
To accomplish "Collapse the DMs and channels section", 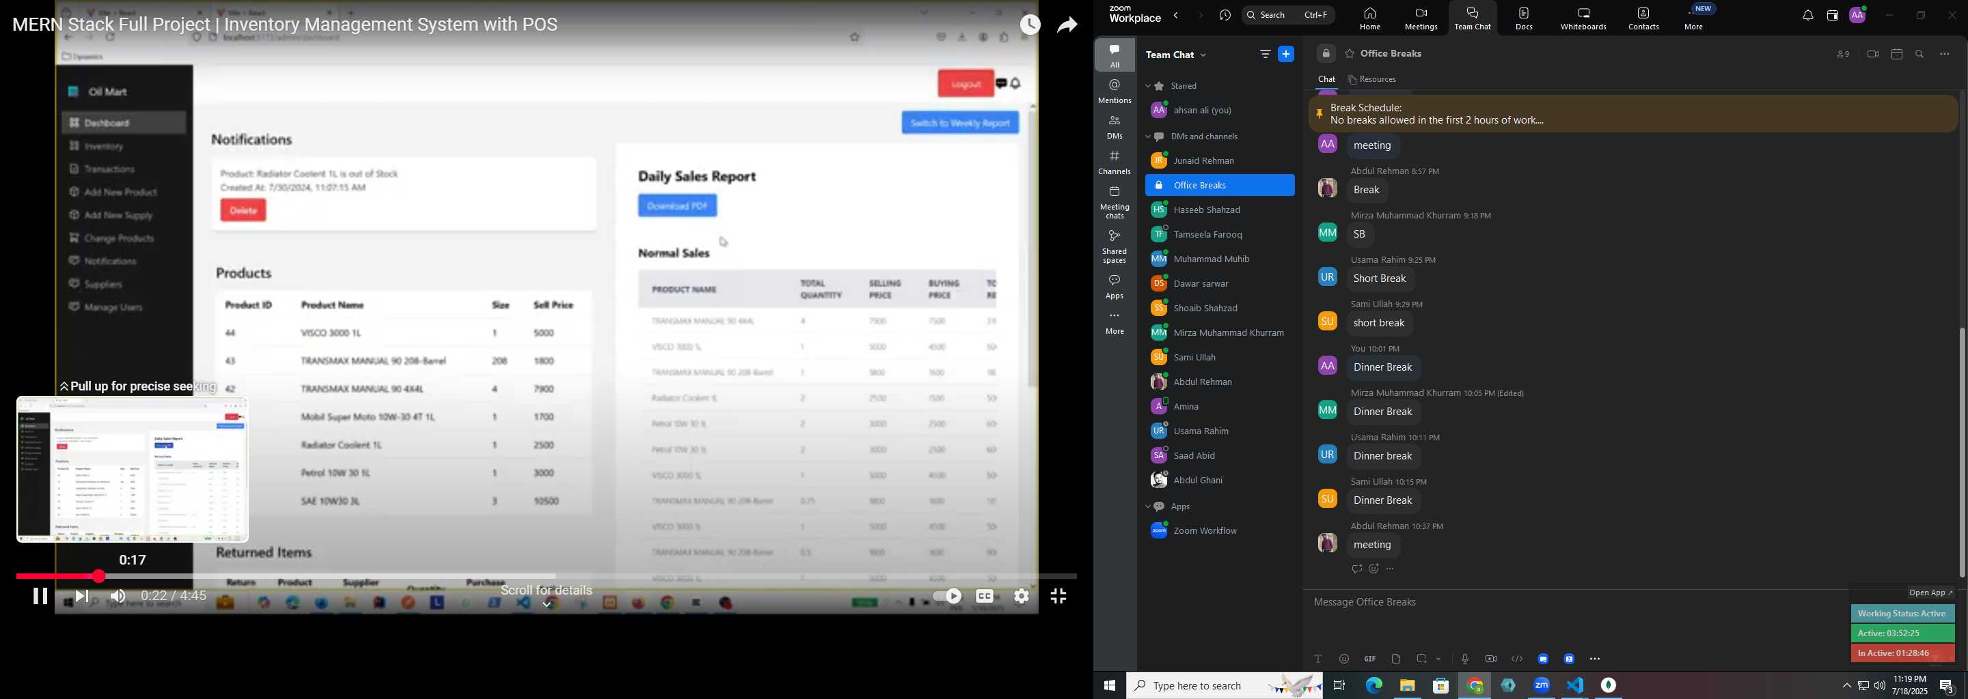I will point(1148,137).
